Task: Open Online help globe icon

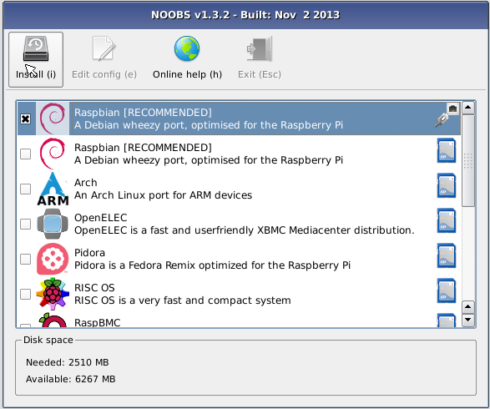Action: point(187,48)
